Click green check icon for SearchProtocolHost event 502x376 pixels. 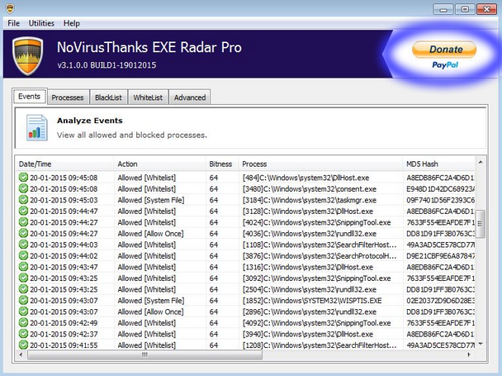point(23,256)
